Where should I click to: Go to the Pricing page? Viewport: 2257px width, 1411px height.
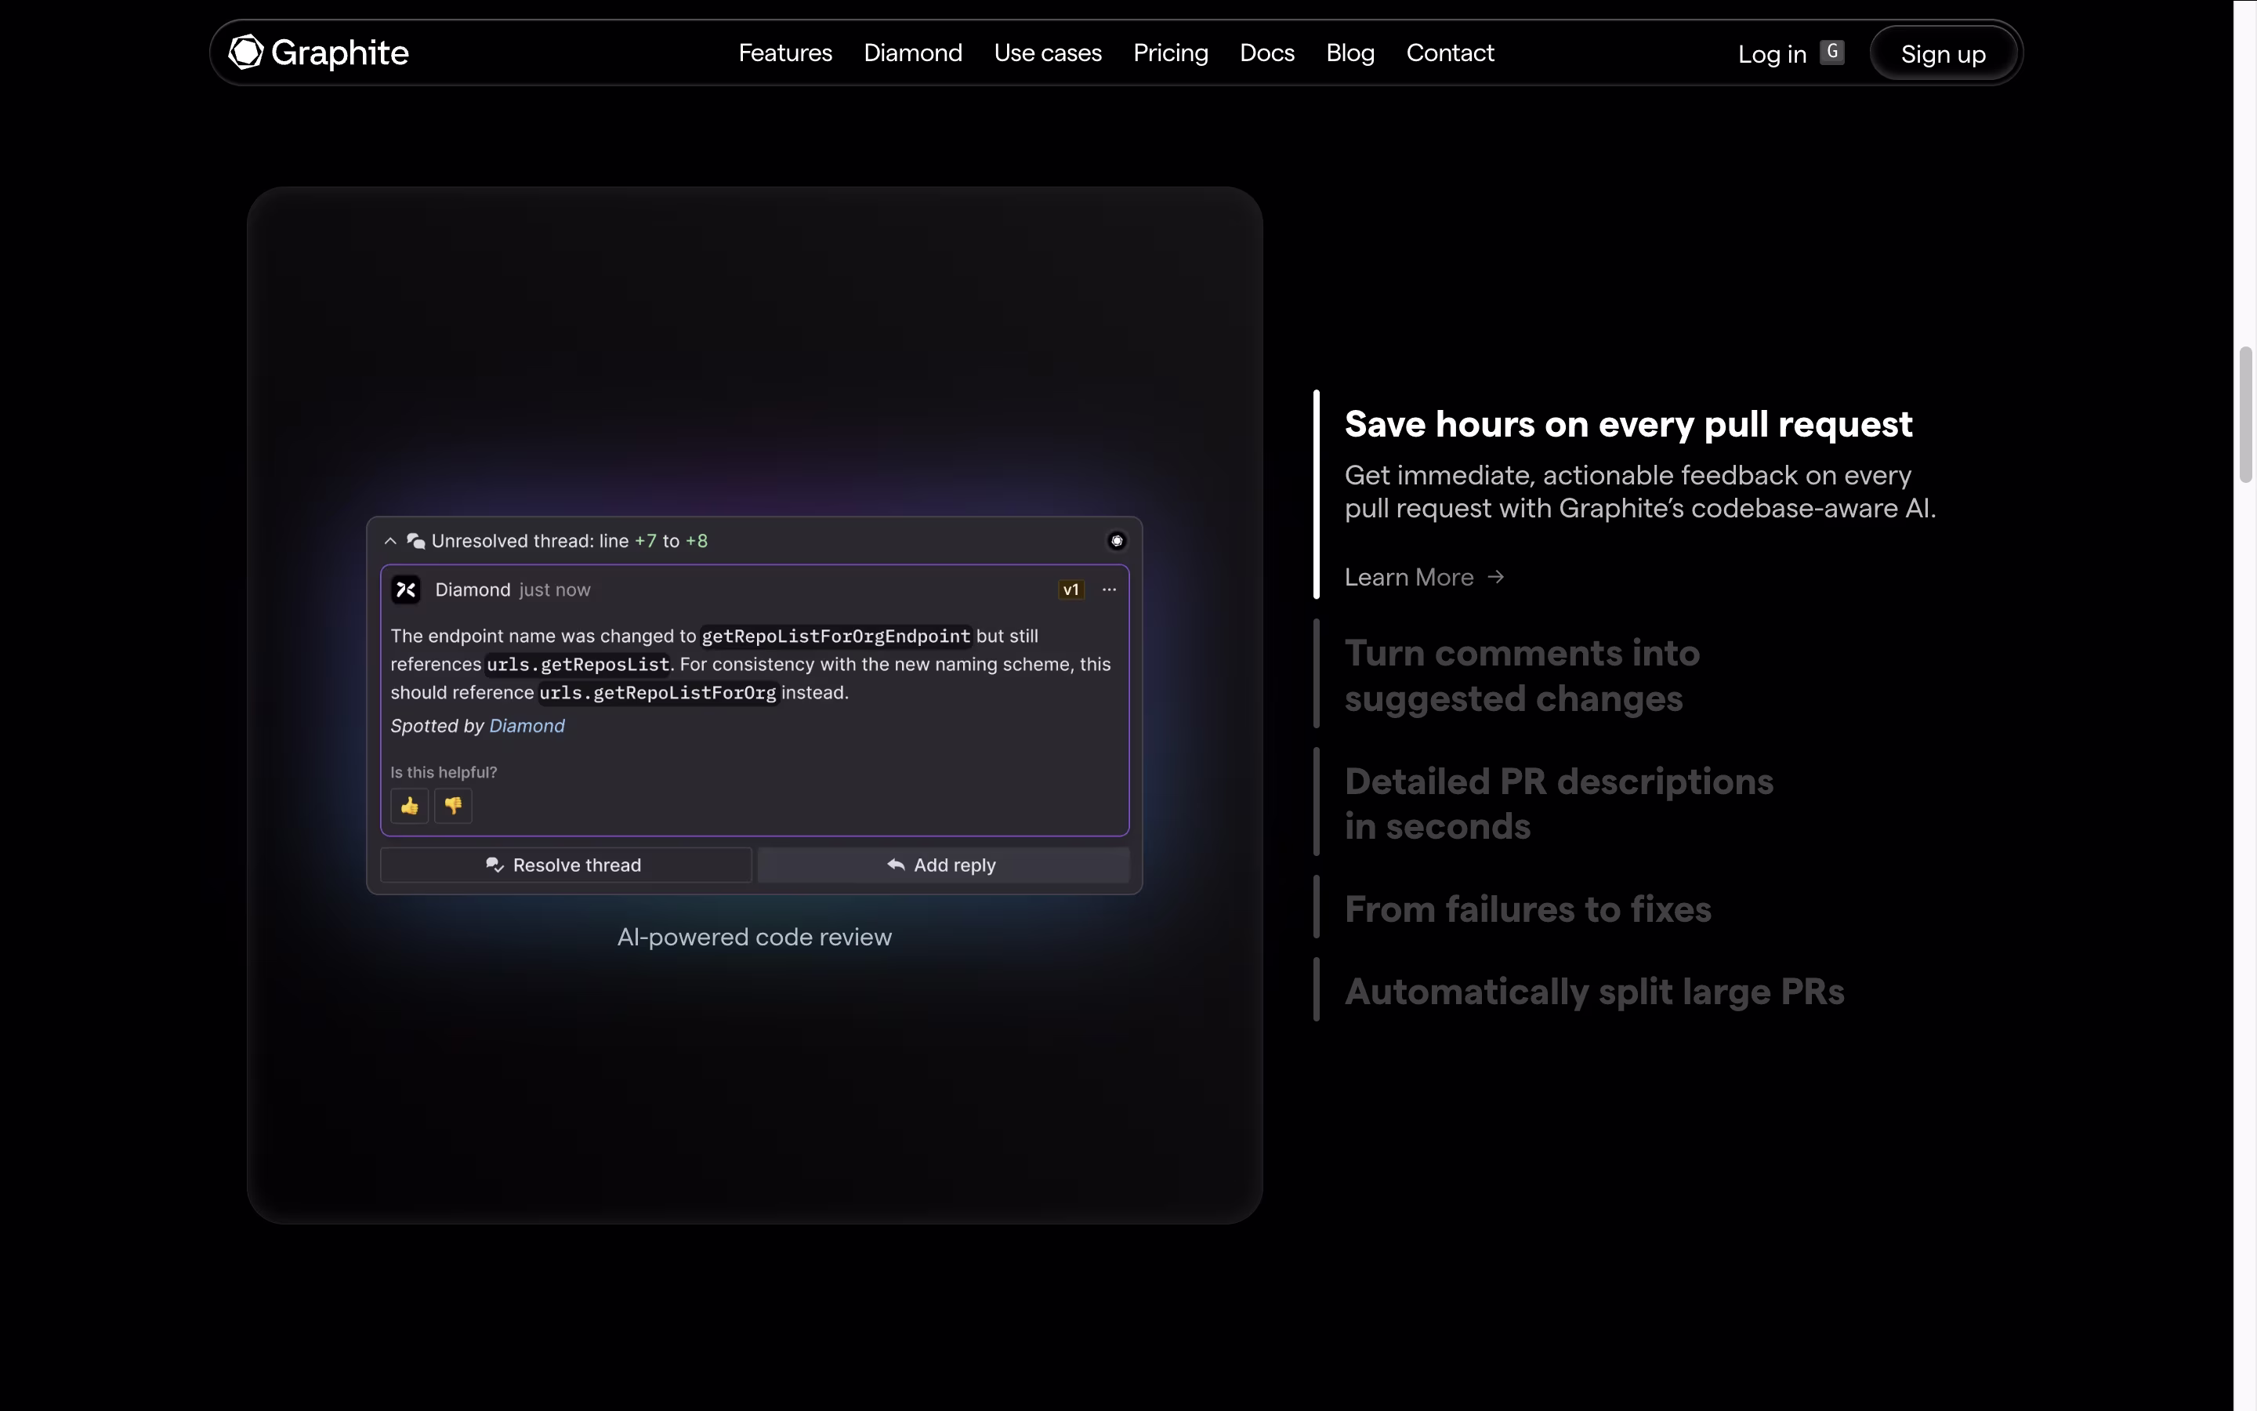pyautogui.click(x=1171, y=53)
